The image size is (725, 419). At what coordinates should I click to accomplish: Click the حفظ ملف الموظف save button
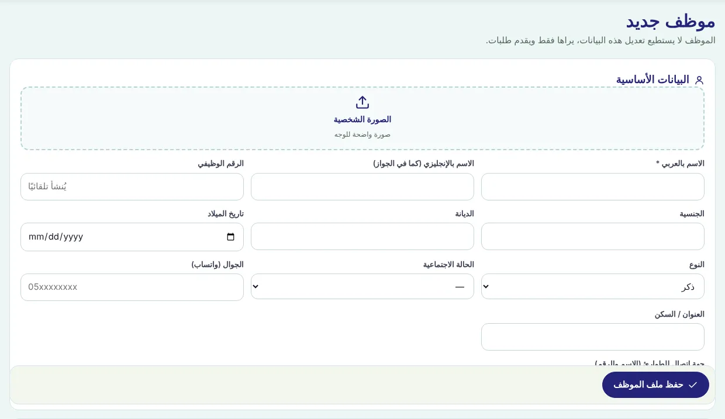pyautogui.click(x=655, y=385)
